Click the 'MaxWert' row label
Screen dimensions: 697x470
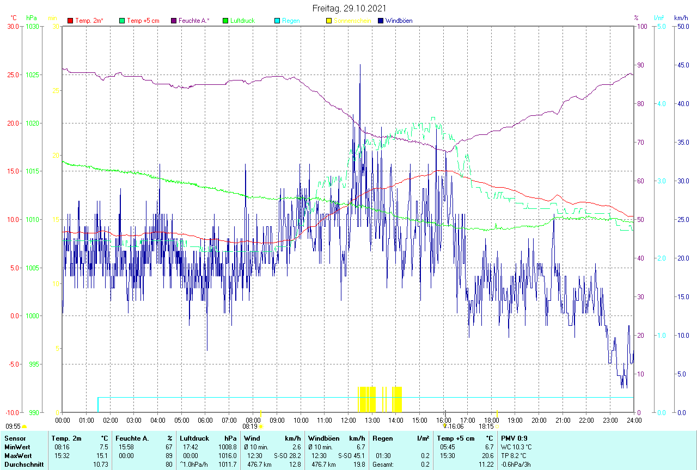[18, 456]
